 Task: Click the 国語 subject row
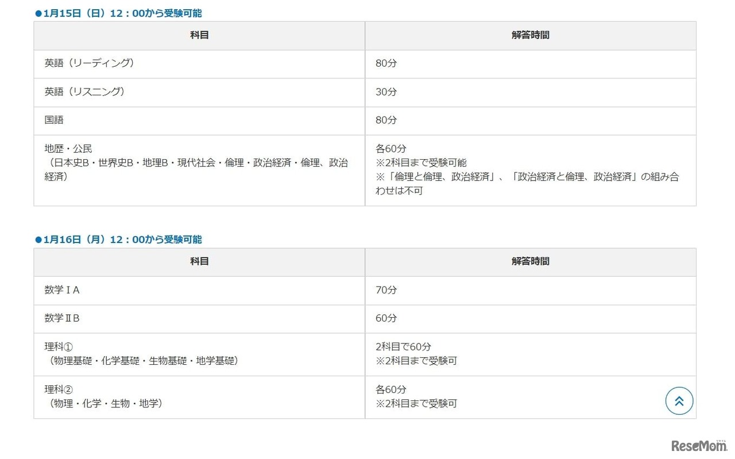click(55, 120)
